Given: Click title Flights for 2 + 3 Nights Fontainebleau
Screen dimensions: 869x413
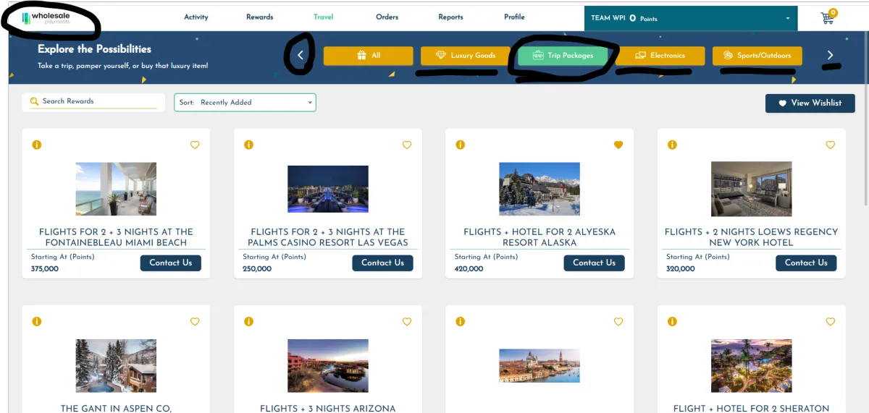Looking at the screenshot, I should 116,237.
